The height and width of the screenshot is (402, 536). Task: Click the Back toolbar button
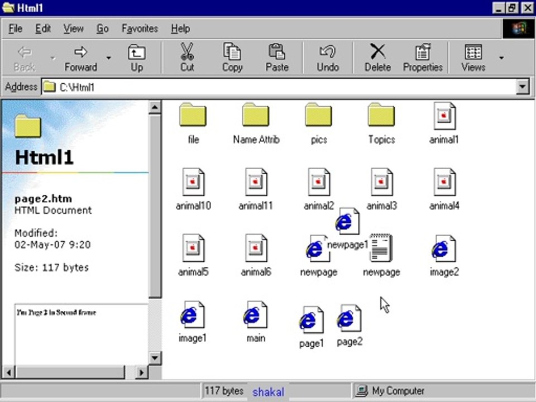[24, 58]
